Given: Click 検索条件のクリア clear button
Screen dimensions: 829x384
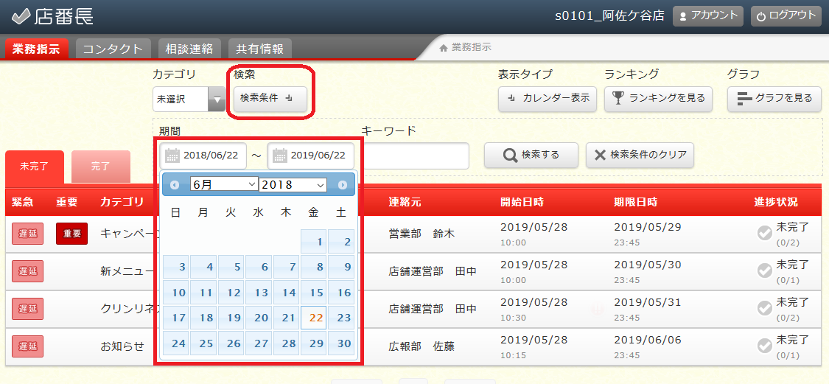Looking at the screenshot, I should pyautogui.click(x=640, y=155).
